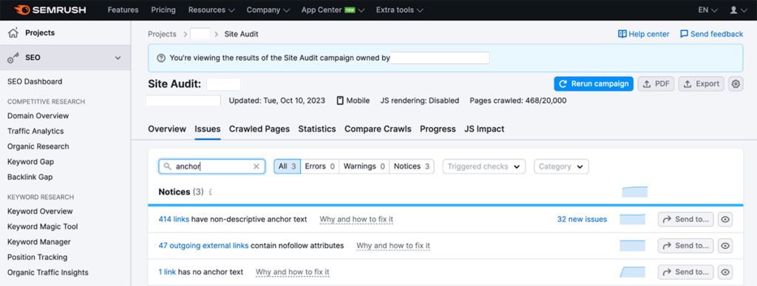This screenshot has height=286, width=757.
Task: Click the SEO key icon
Action: pos(13,58)
